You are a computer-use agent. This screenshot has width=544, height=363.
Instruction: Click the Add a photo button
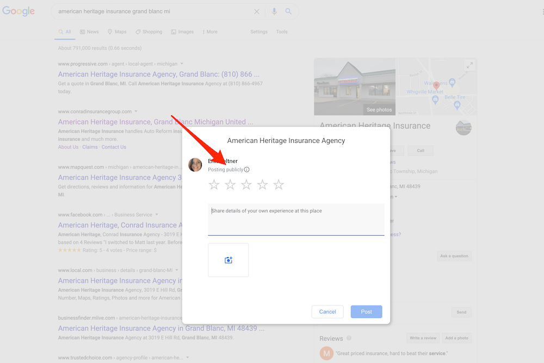click(x=456, y=338)
